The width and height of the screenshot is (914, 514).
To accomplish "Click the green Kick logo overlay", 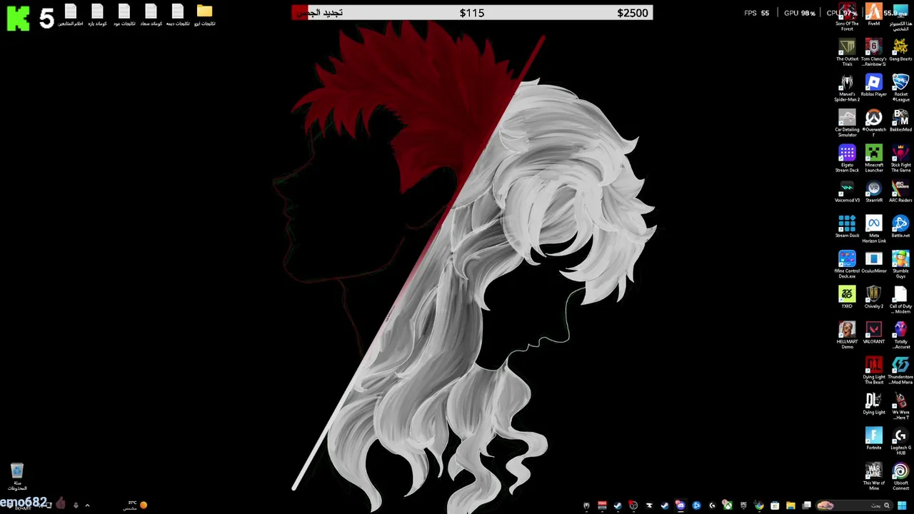I will pyautogui.click(x=18, y=18).
